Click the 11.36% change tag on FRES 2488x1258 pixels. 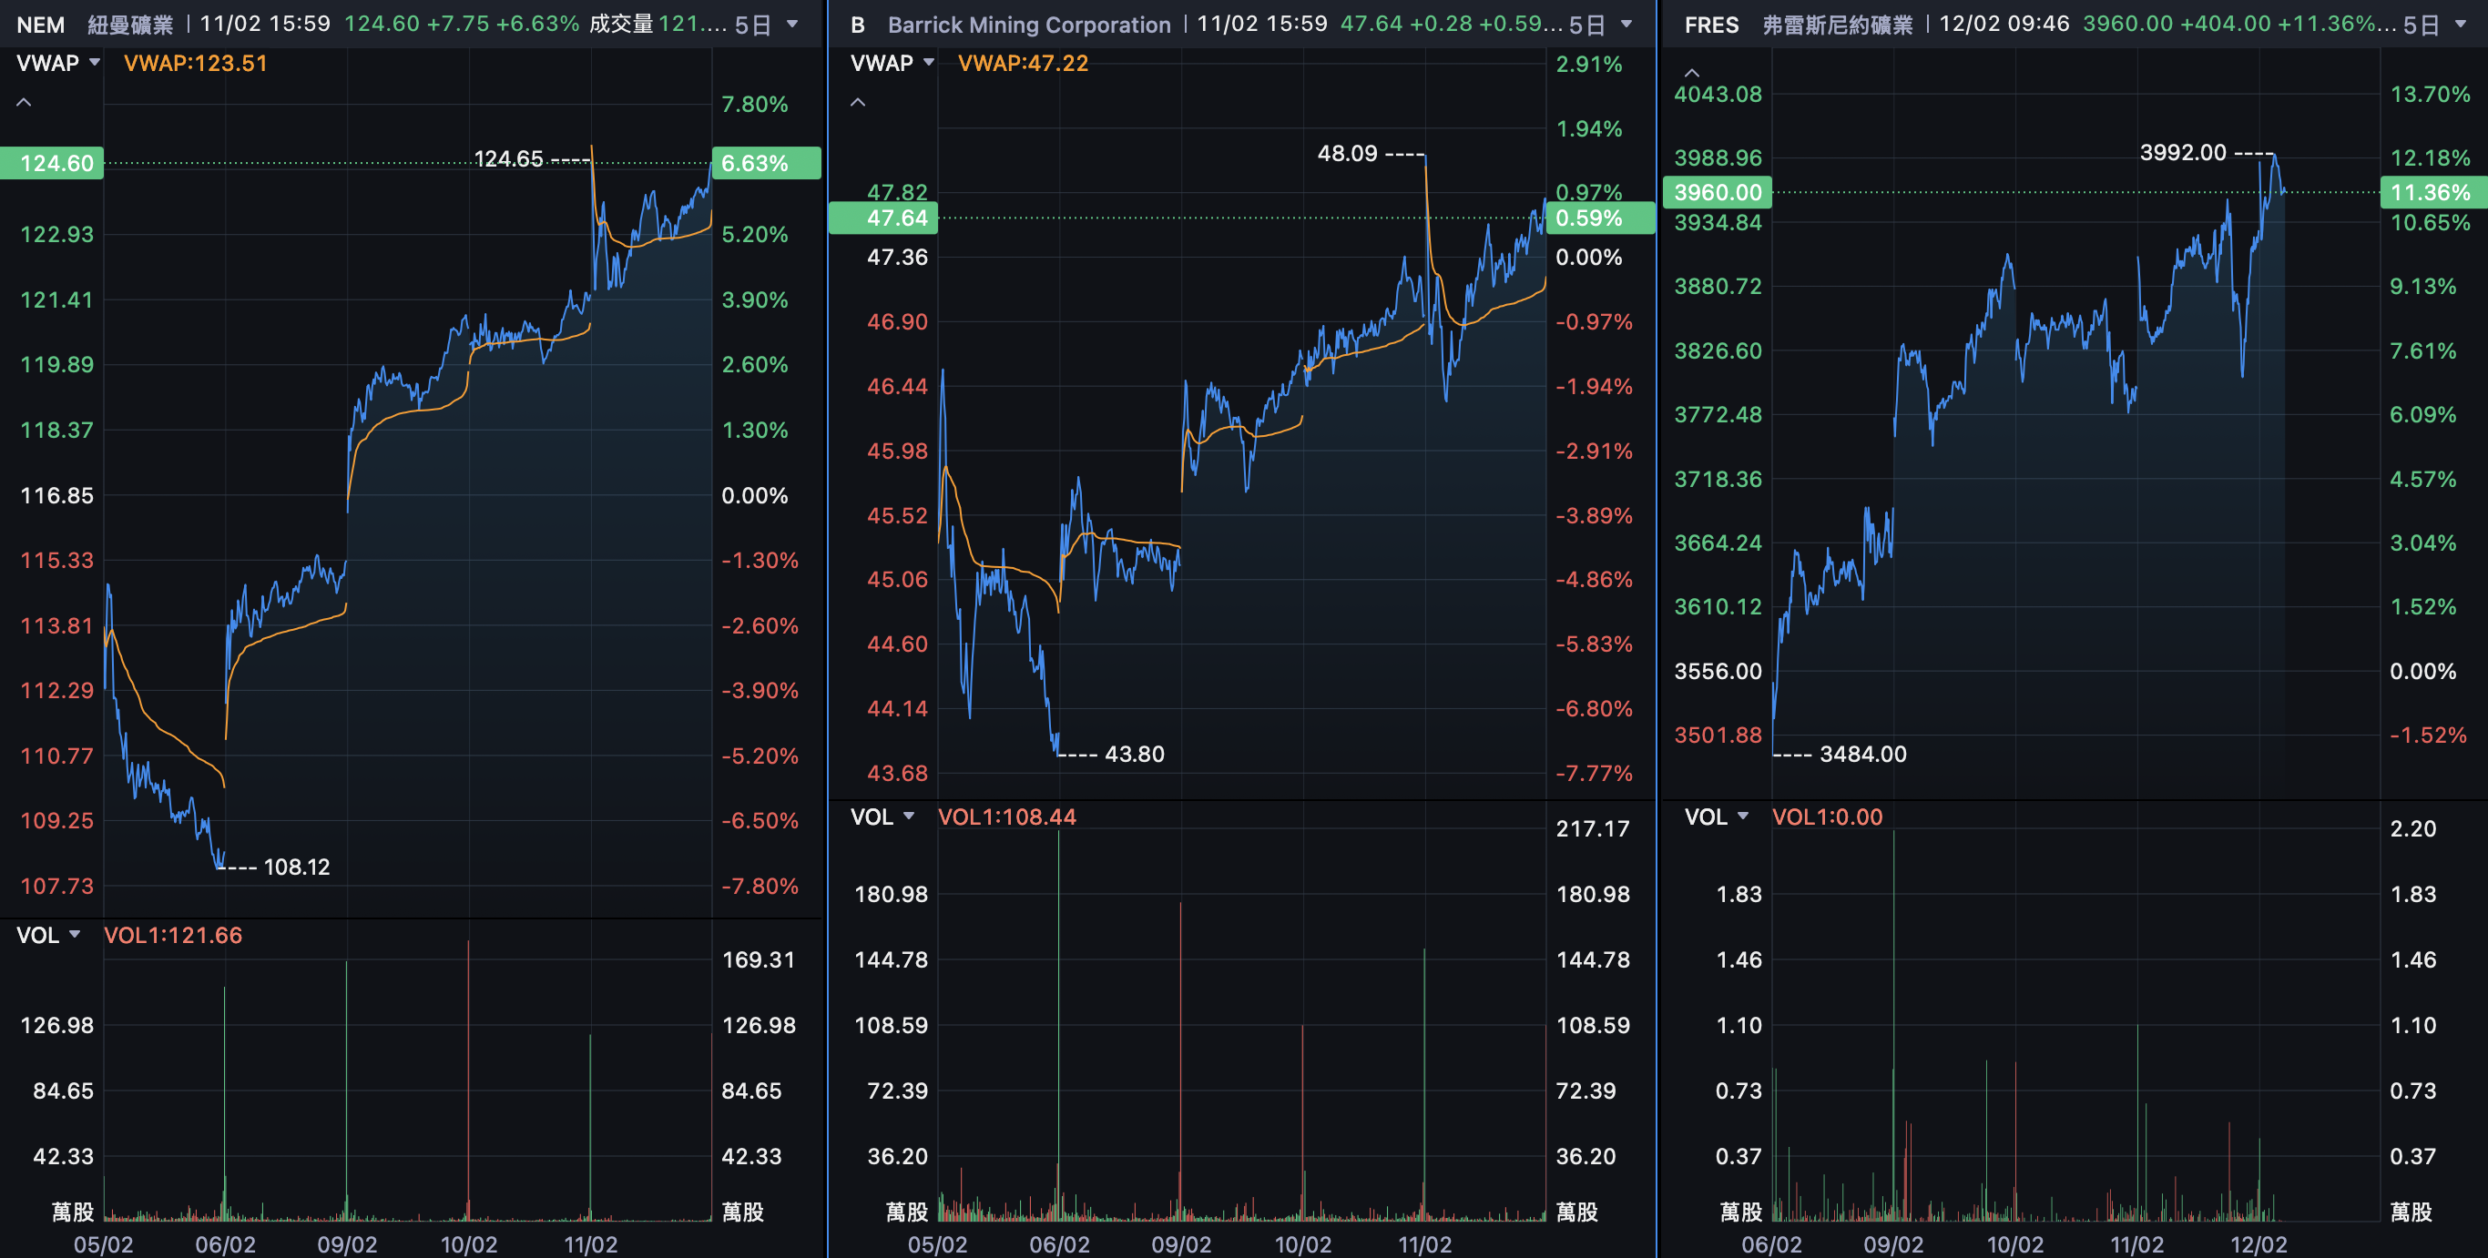[x=2430, y=192]
